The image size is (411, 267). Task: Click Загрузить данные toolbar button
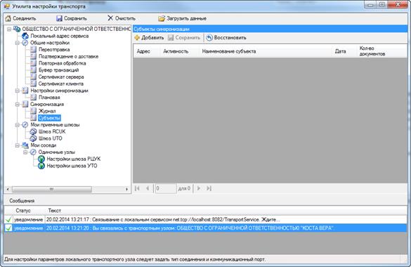[x=183, y=18]
